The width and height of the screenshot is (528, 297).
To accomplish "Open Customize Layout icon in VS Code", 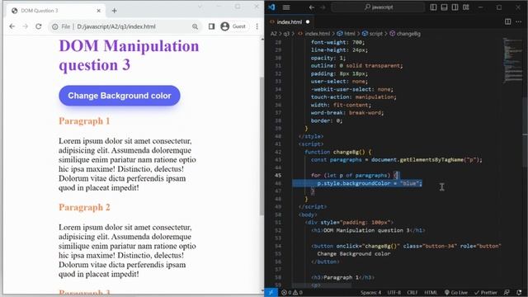I will (x=465, y=7).
